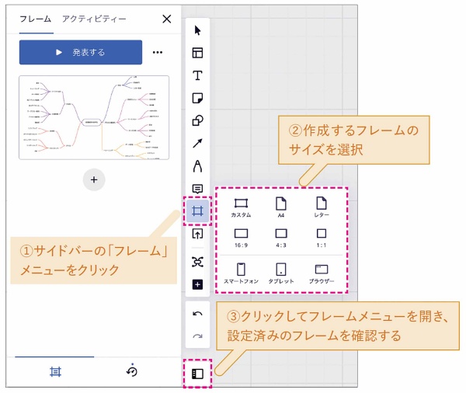Viewport: 466px width, 393px height.
Task: Select the shapes tool
Action: pyautogui.click(x=197, y=121)
